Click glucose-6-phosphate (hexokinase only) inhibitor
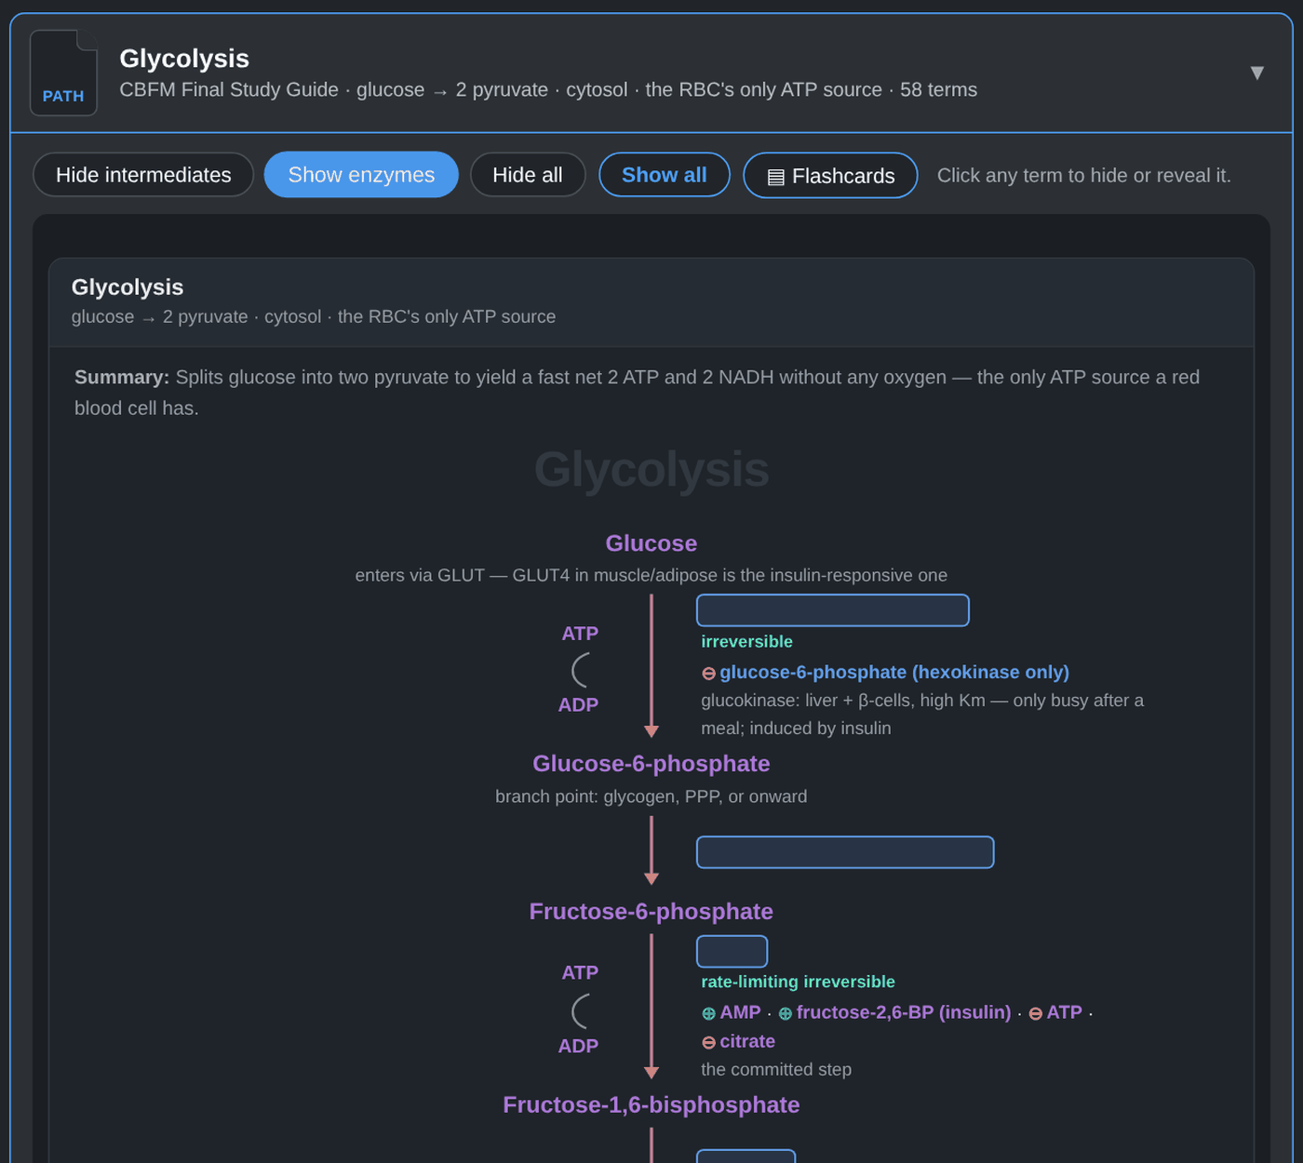Screen dimensions: 1303x1163 [893, 673]
